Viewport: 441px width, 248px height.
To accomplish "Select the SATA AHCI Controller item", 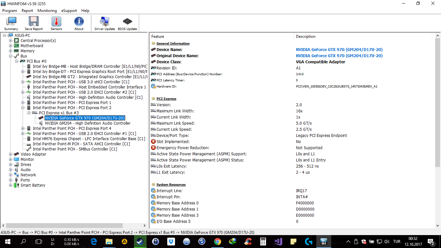I will point(81,144).
